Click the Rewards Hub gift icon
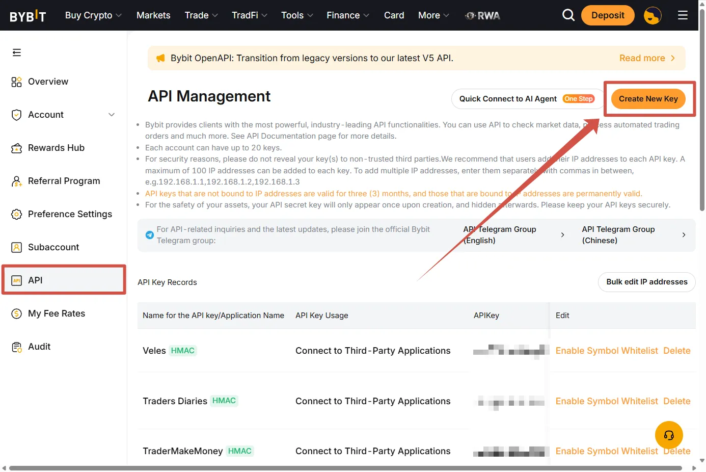 point(17,148)
